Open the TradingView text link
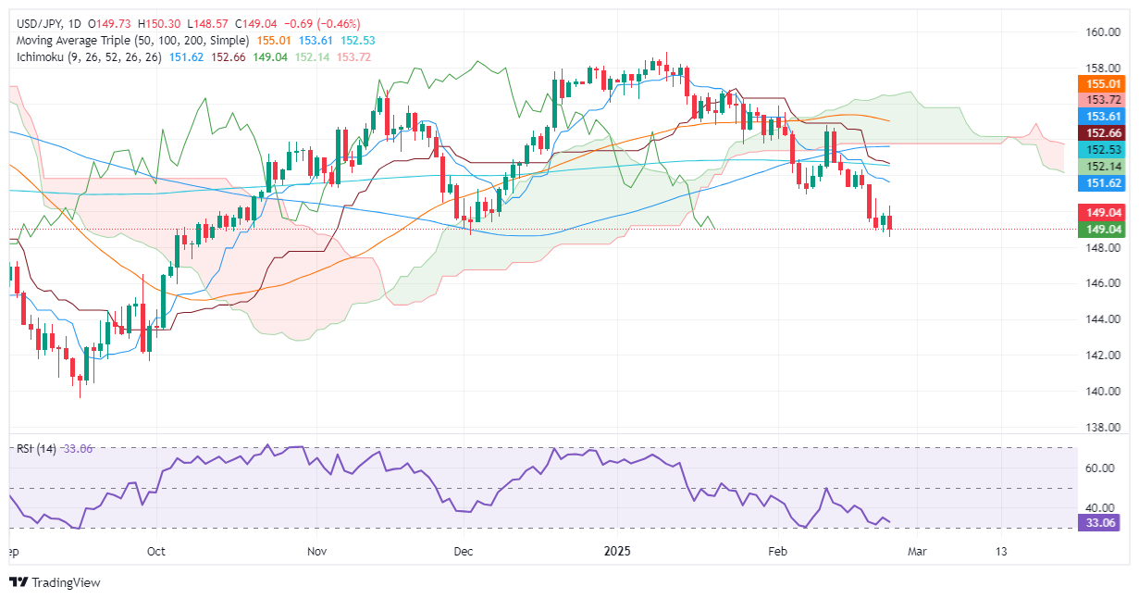The image size is (1139, 599). pyautogui.click(x=66, y=582)
